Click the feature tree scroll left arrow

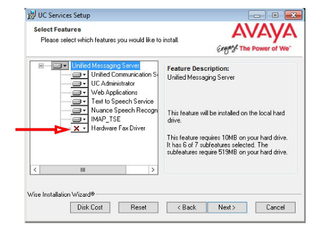35,169
